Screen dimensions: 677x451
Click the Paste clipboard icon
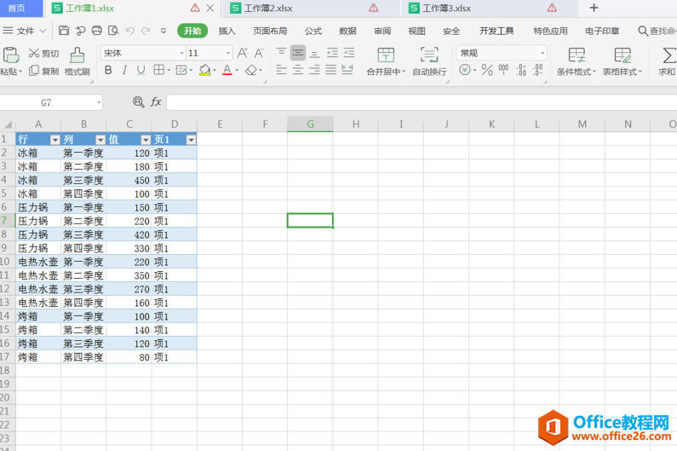click(x=11, y=55)
